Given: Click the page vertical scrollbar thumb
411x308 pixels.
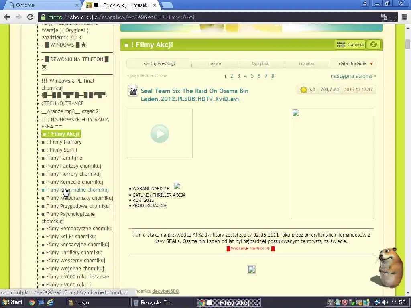Looking at the screenshot, I should point(408,43).
